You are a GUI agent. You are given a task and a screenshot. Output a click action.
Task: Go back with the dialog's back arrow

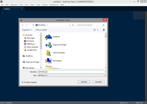pyautogui.click(x=22, y=25)
